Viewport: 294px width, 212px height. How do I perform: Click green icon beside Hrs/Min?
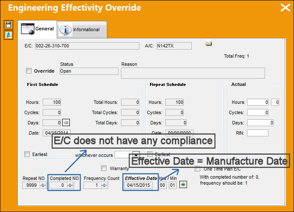[x=183, y=184]
